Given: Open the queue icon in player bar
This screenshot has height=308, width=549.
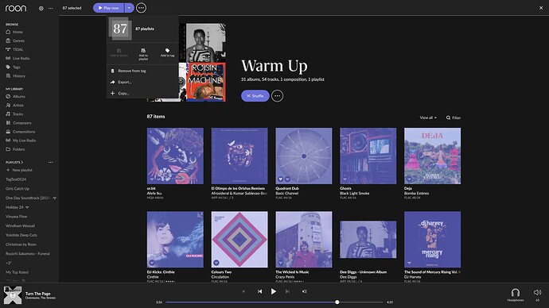Looking at the screenshot, I should pyautogui.click(x=304, y=291).
